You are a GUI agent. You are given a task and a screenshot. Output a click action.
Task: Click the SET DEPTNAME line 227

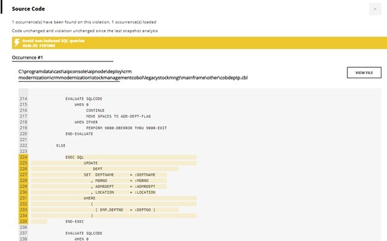click(x=120, y=175)
